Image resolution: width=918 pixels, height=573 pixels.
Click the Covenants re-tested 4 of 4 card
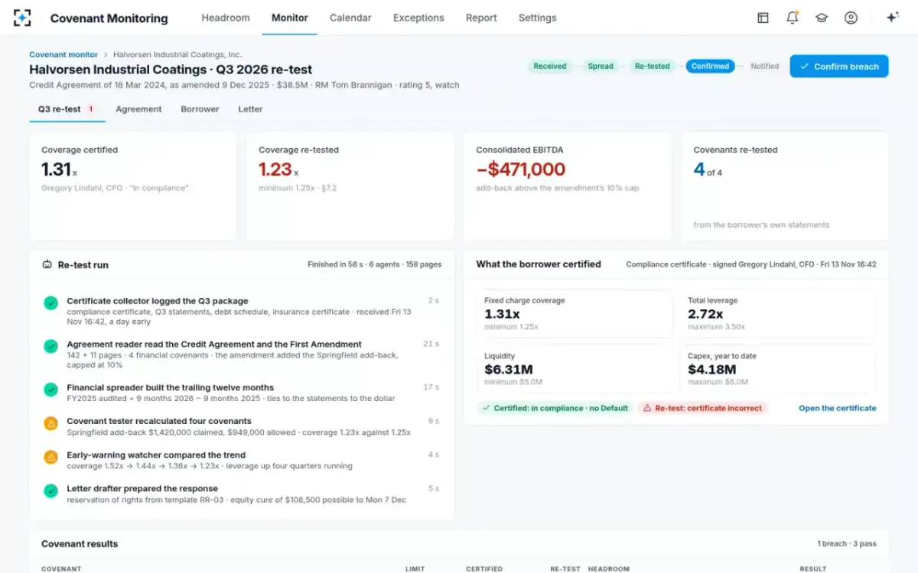(x=785, y=186)
